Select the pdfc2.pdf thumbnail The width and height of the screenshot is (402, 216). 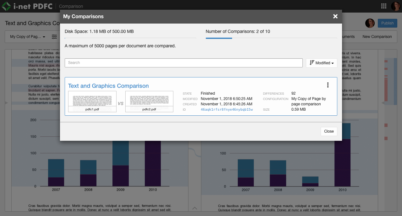point(149,102)
